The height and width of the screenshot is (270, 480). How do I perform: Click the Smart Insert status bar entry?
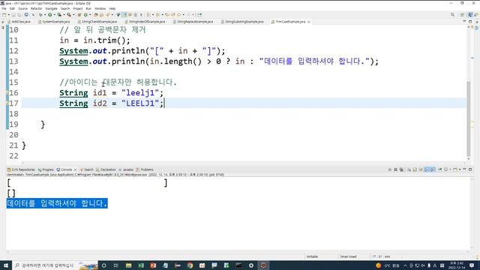click(348, 256)
